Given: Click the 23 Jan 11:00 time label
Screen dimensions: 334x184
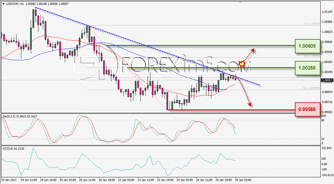Looking at the screenshot, I should point(146,180).
